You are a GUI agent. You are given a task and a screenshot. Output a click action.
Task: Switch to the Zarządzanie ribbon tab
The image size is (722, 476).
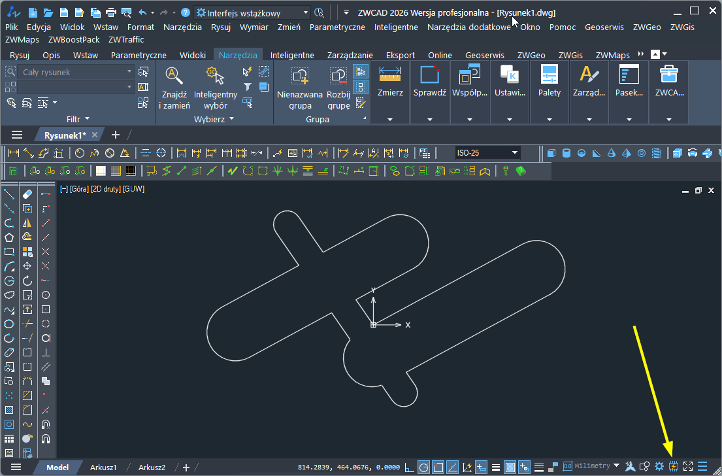click(x=349, y=55)
